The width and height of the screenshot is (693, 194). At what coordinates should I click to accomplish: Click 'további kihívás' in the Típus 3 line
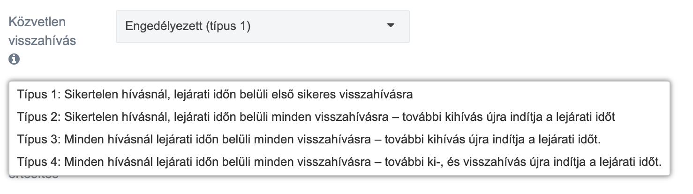point(417,140)
